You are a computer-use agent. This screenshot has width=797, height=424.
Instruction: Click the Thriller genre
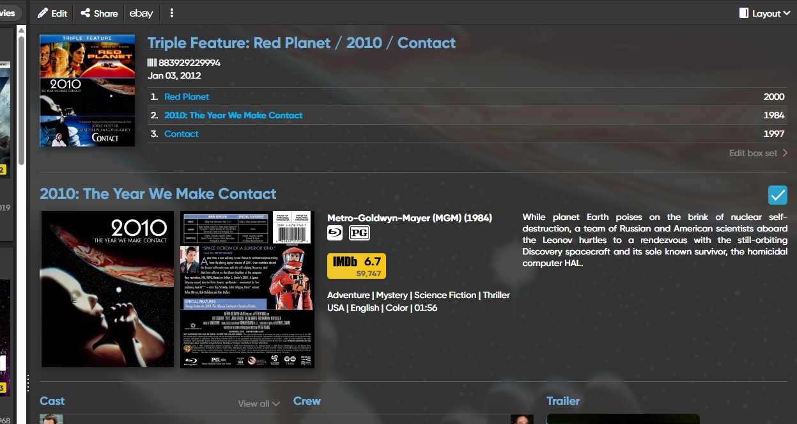click(497, 295)
